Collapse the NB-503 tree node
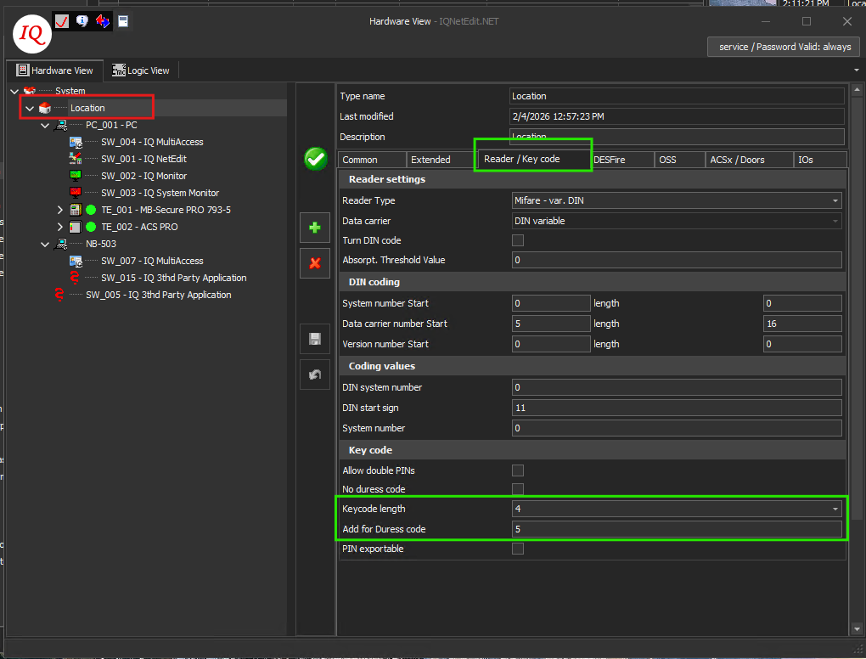866x659 pixels. point(45,245)
